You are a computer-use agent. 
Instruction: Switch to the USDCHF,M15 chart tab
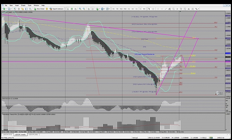(7, 134)
